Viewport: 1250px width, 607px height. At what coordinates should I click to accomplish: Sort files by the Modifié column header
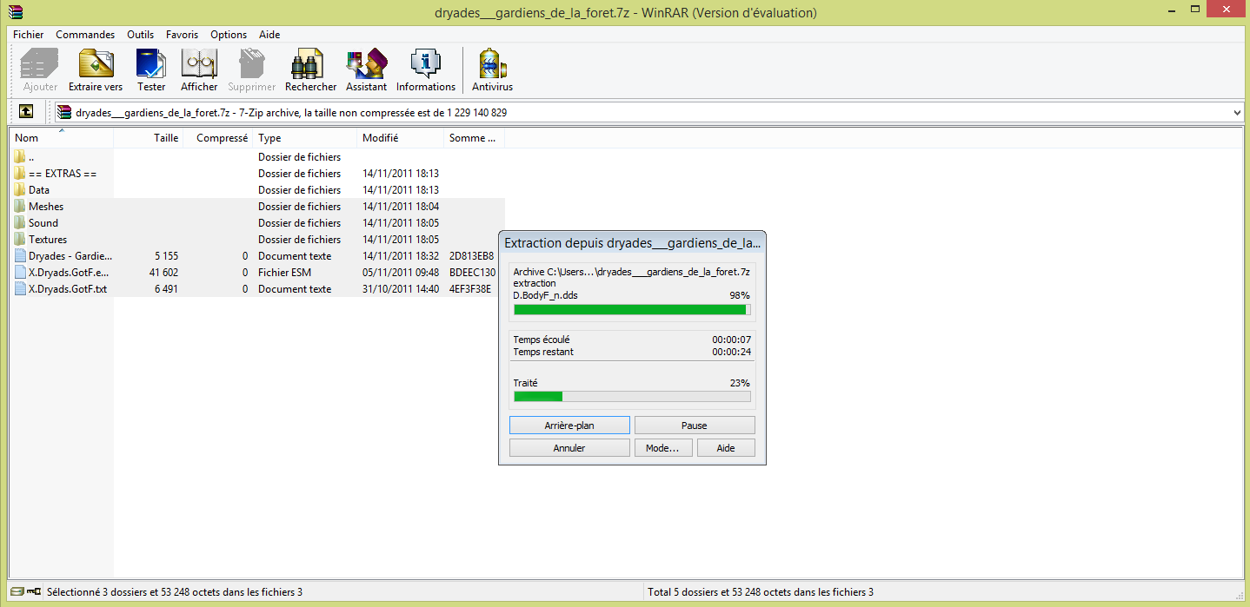click(x=400, y=138)
